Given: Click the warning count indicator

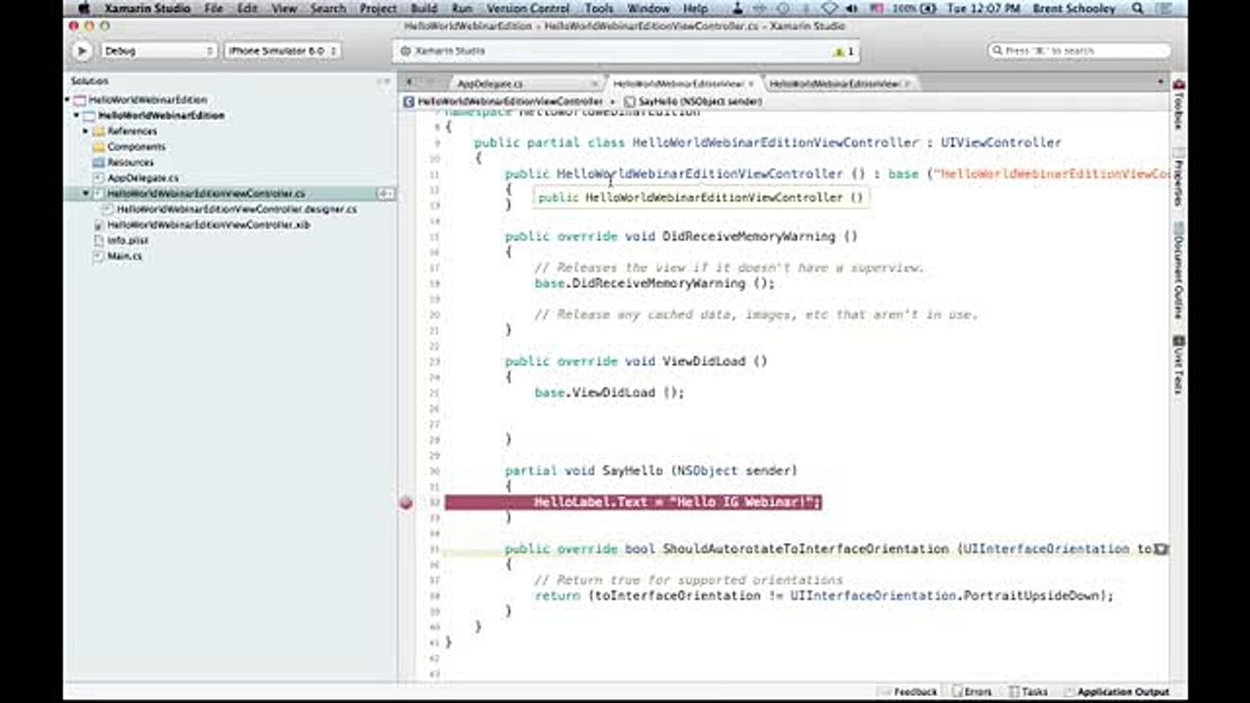Looking at the screenshot, I should click(844, 51).
